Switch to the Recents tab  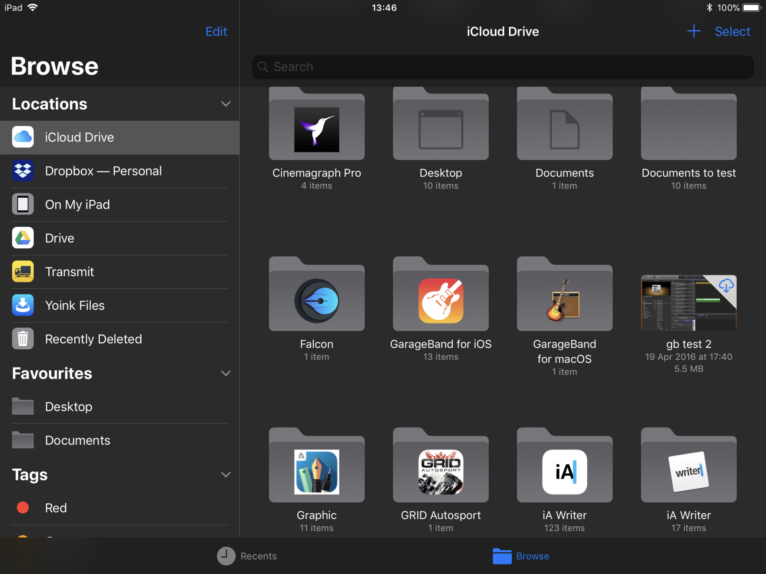pos(247,556)
